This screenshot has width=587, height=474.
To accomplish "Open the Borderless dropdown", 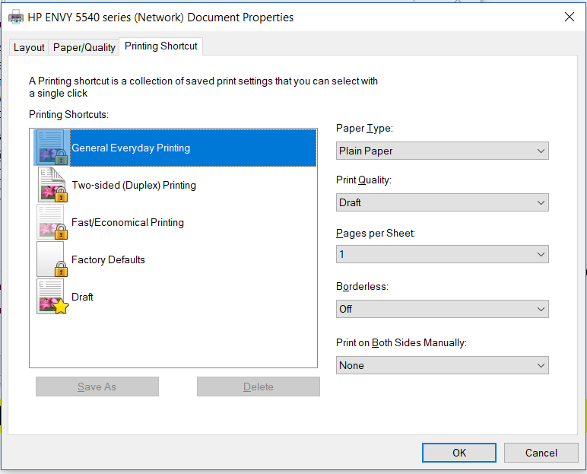I will pyautogui.click(x=442, y=309).
